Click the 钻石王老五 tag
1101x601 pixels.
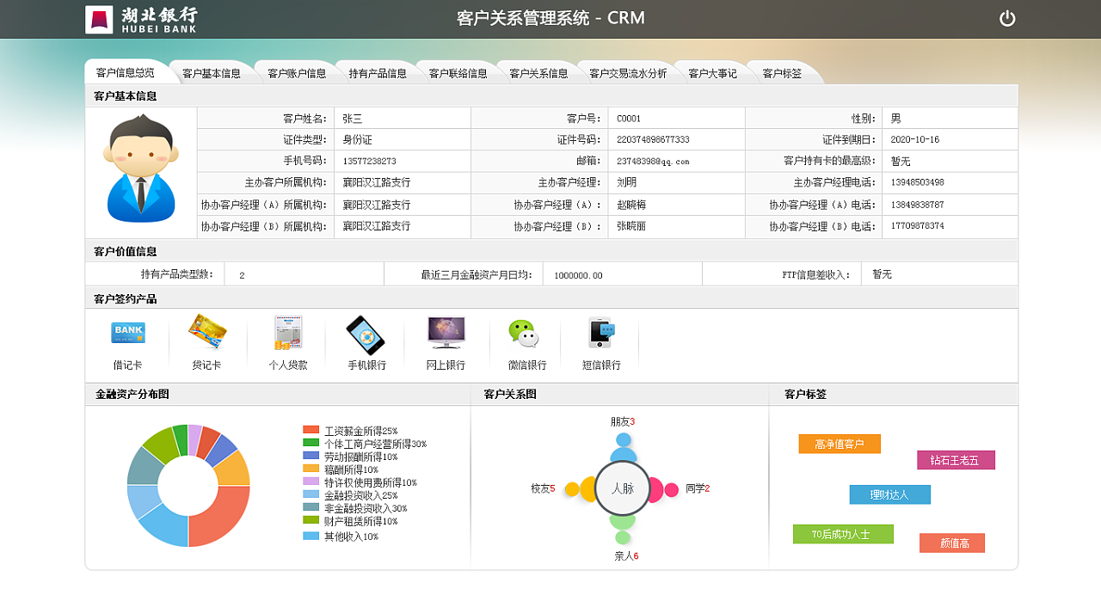point(955,460)
